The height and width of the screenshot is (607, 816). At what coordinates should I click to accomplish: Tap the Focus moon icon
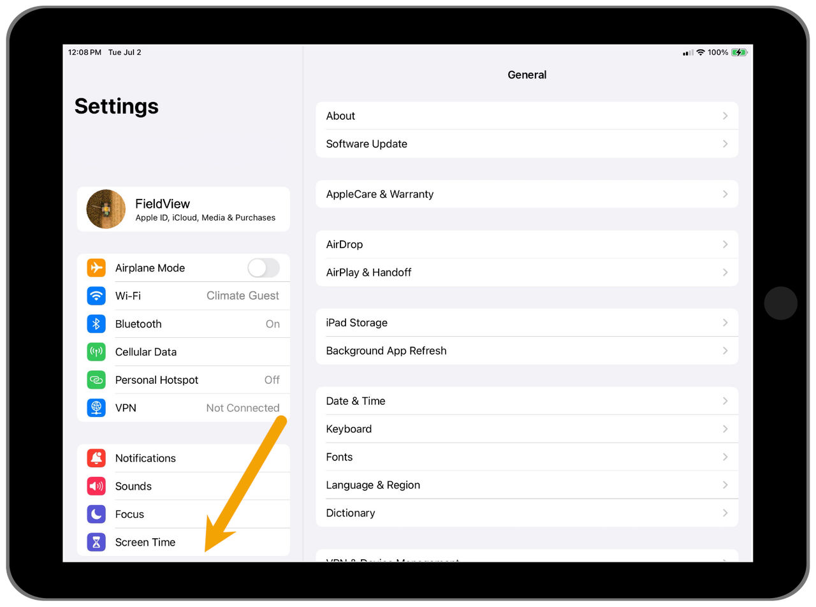(96, 514)
